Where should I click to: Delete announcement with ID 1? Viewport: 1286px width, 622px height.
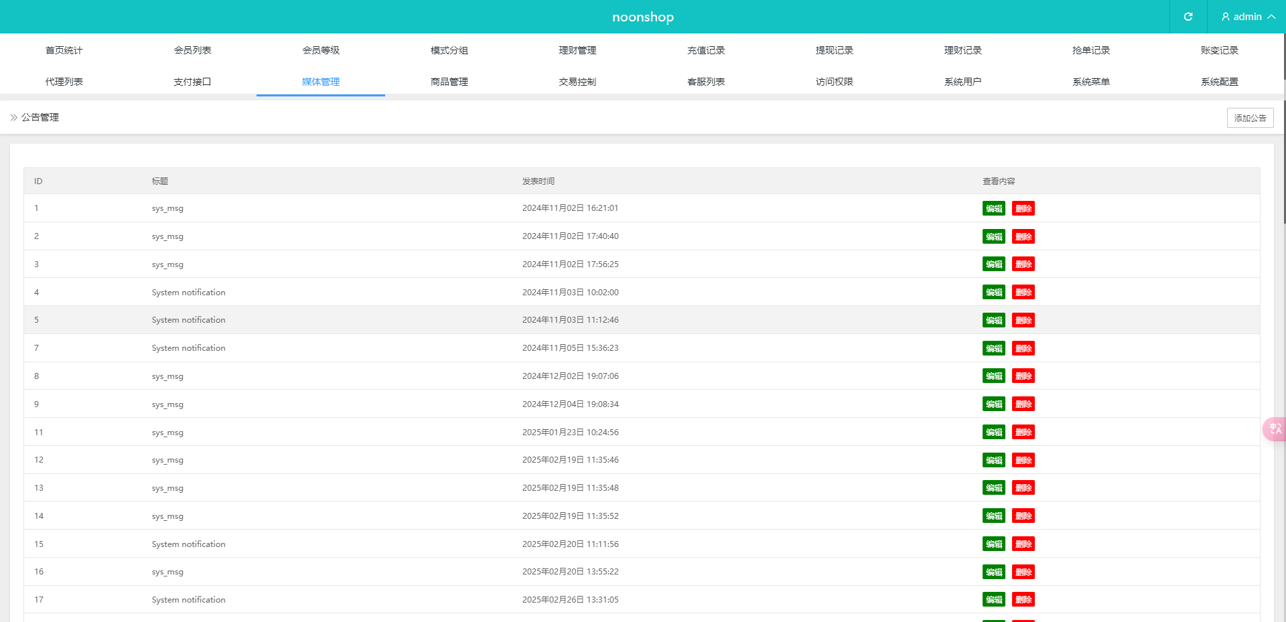[x=1023, y=208]
